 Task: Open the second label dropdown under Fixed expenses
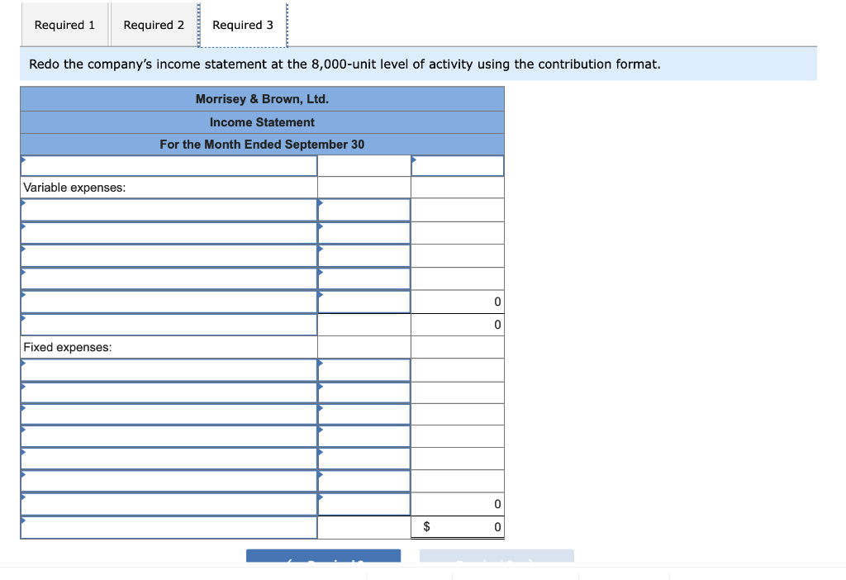pyautogui.click(x=169, y=392)
